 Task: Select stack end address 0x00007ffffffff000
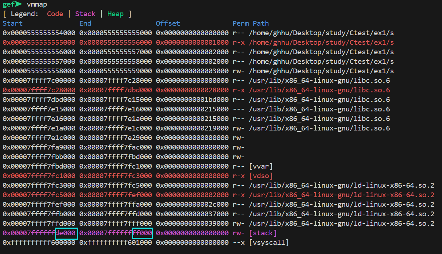[x=116, y=233]
